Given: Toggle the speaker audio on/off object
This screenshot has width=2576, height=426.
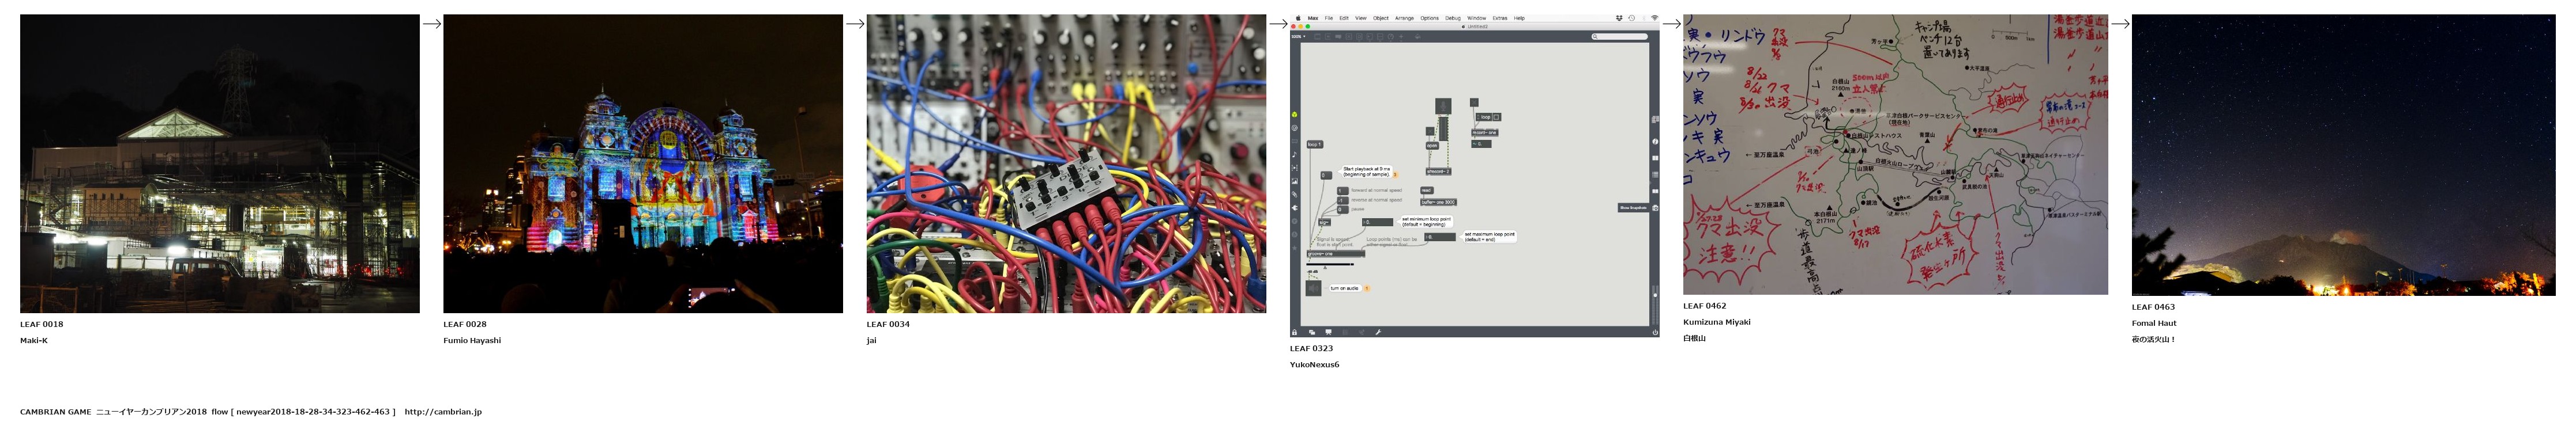Looking at the screenshot, I should coord(1313,288).
